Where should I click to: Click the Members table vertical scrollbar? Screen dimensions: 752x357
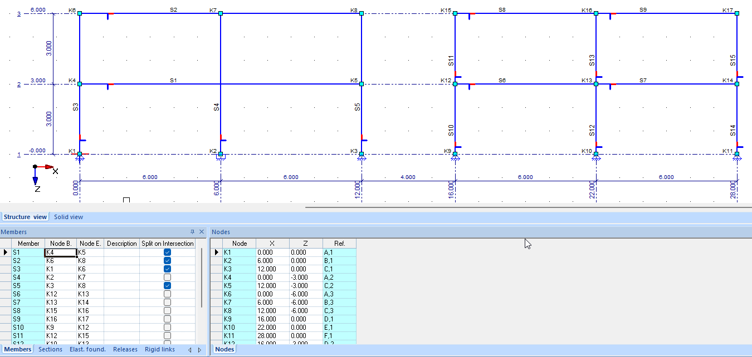202,278
